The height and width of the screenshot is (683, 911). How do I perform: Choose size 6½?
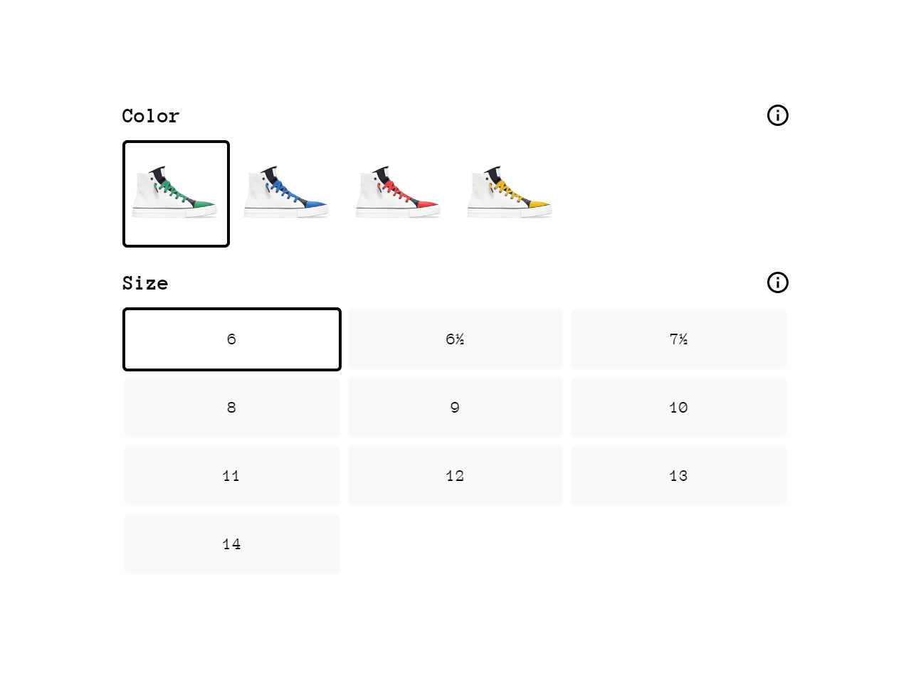(455, 339)
